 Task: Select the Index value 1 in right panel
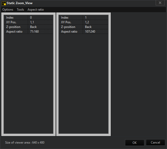(x=95, y=18)
